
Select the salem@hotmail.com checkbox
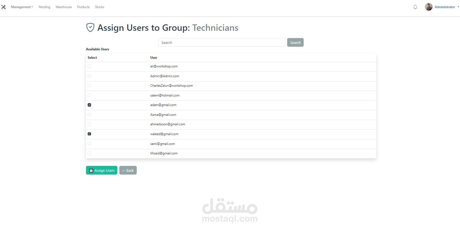pos(89,95)
